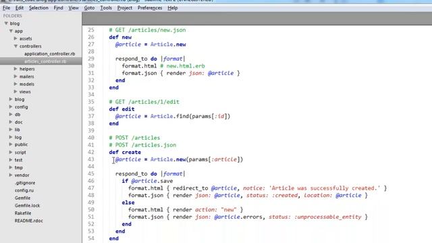Viewport: 432px width, 243px height.
Task: Place cursor on 'def edit' line
Action: point(122,109)
